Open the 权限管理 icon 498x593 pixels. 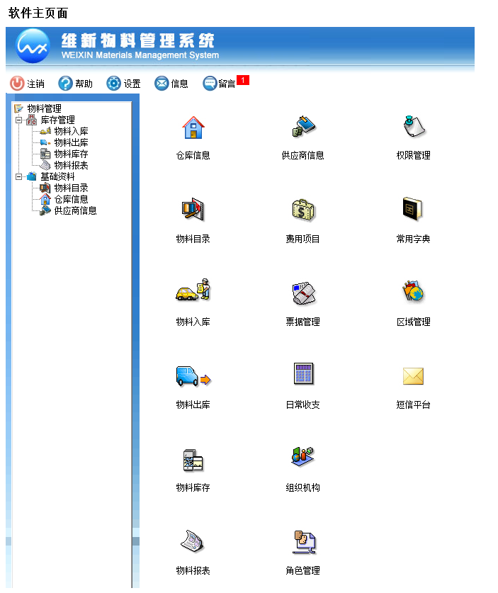pyautogui.click(x=413, y=128)
